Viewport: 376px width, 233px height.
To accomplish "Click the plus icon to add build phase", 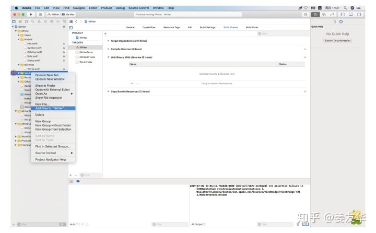I will tap(105, 34).
